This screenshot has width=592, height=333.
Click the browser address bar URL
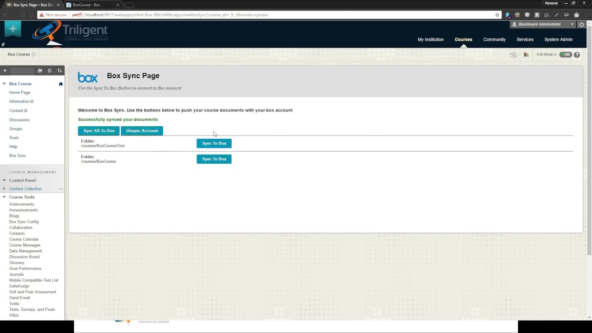pyautogui.click(x=170, y=15)
